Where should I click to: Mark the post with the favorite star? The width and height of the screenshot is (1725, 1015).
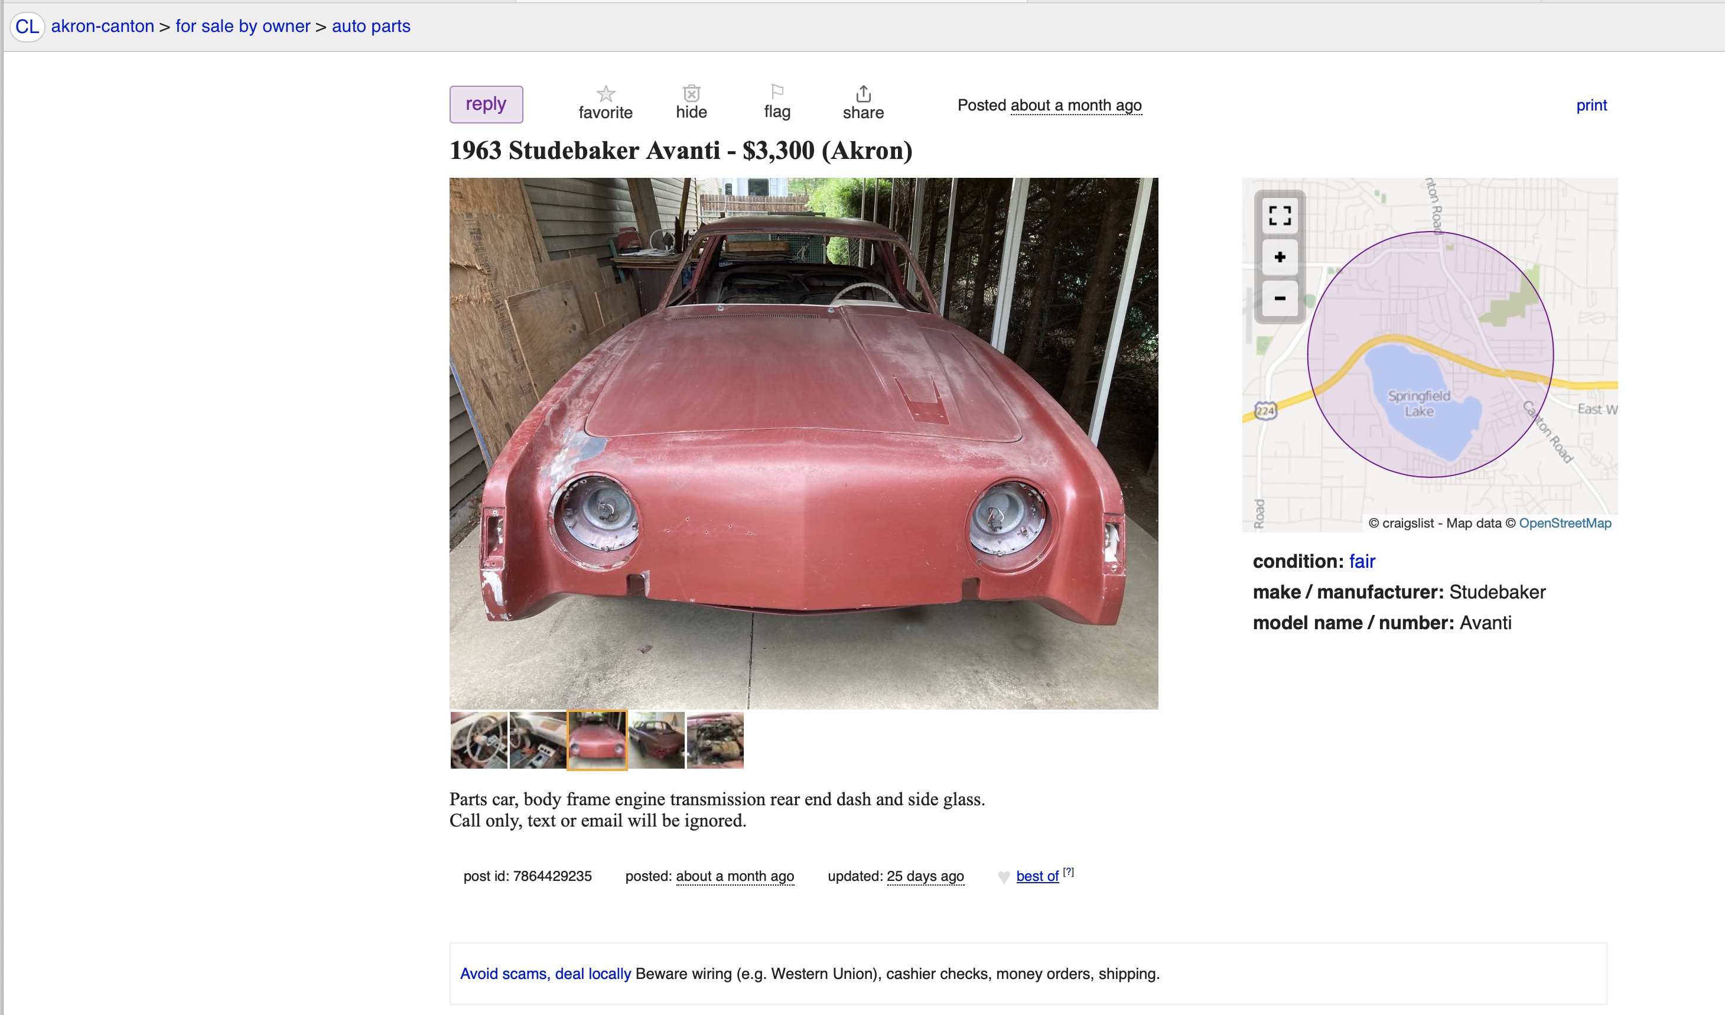tap(605, 103)
